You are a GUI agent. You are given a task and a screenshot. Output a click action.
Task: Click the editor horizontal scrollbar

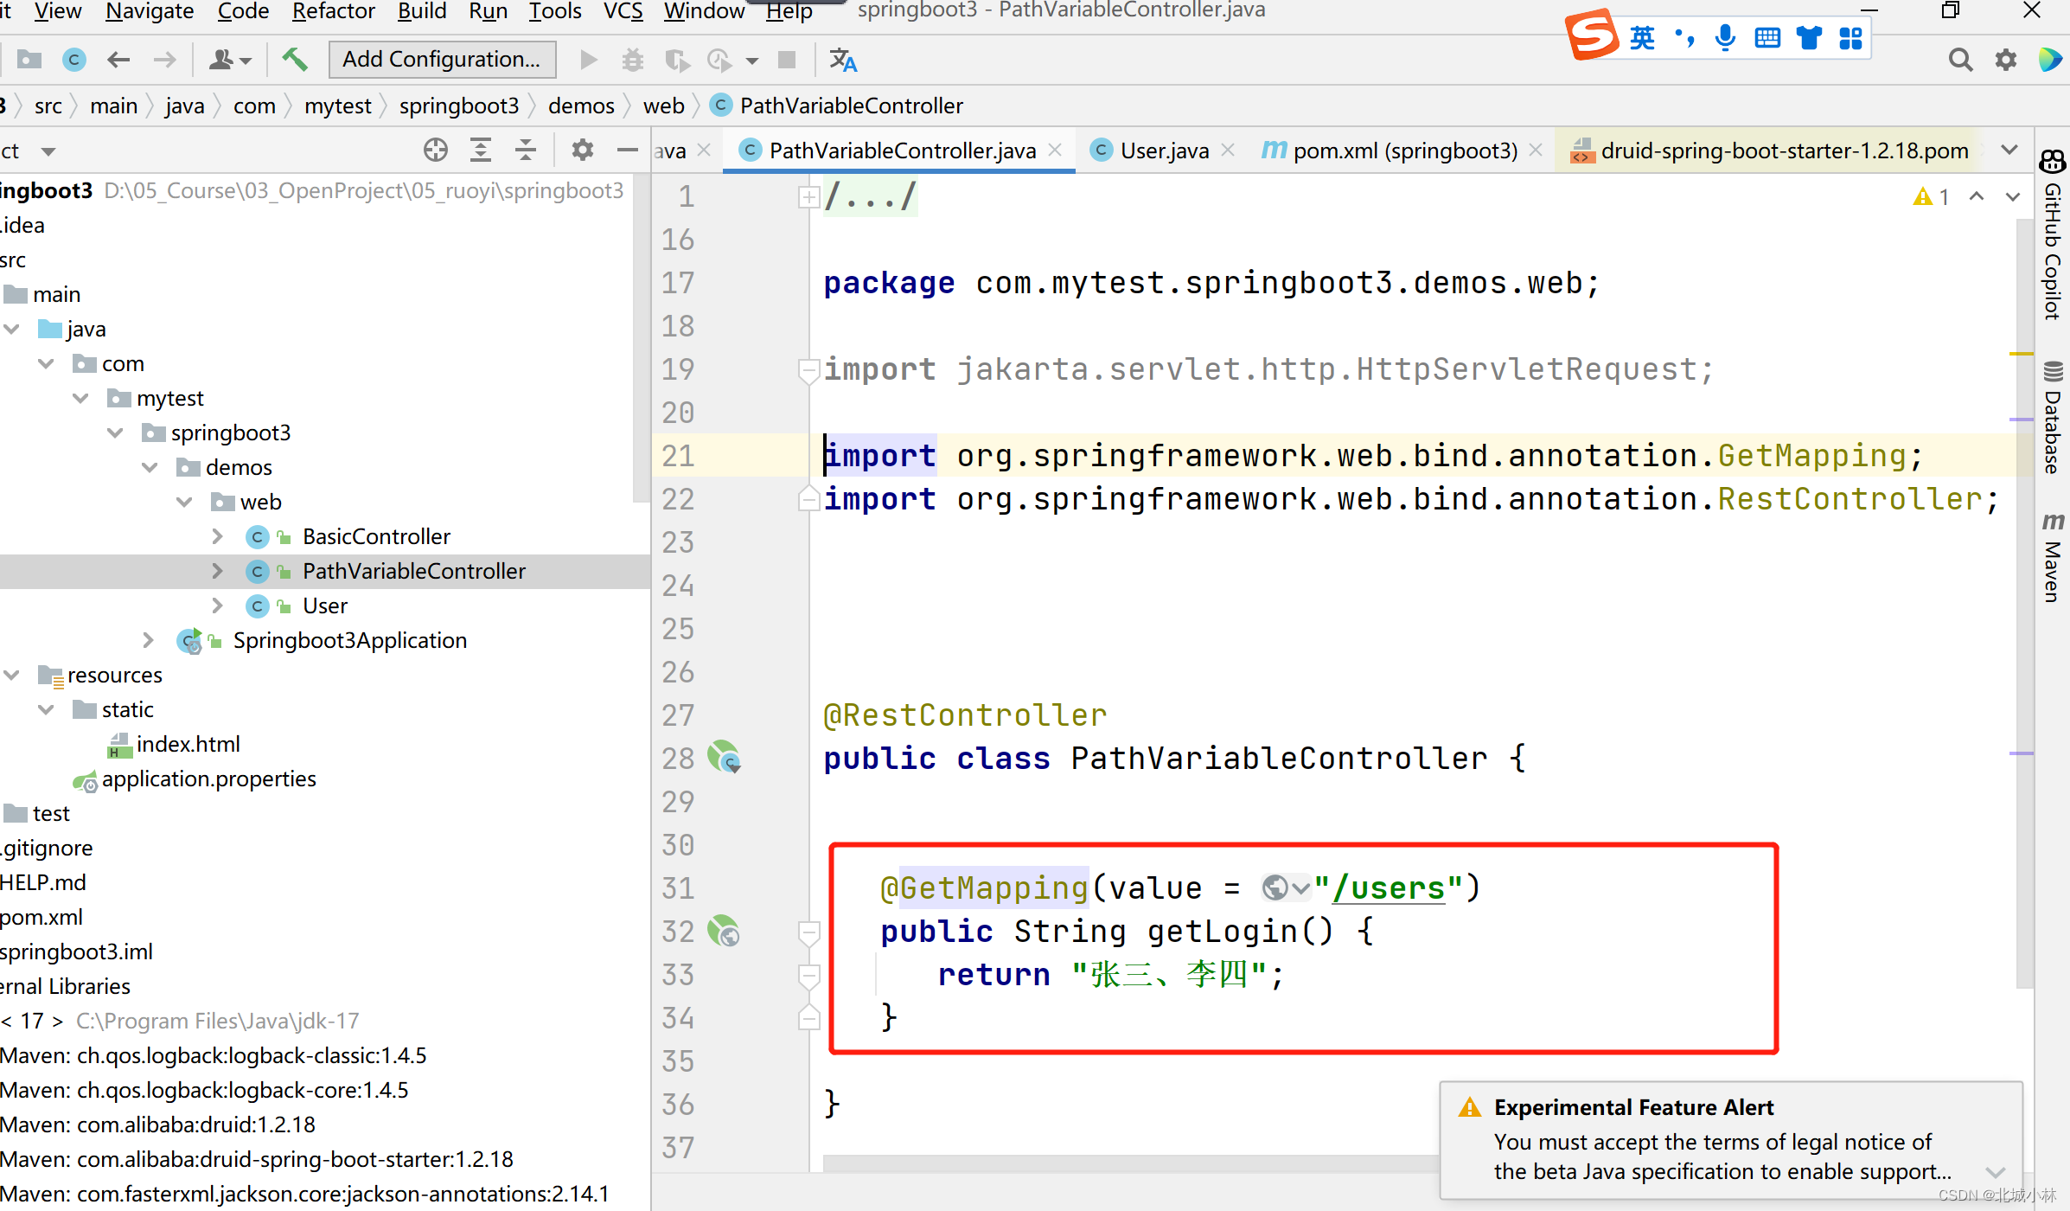click(x=1131, y=1164)
